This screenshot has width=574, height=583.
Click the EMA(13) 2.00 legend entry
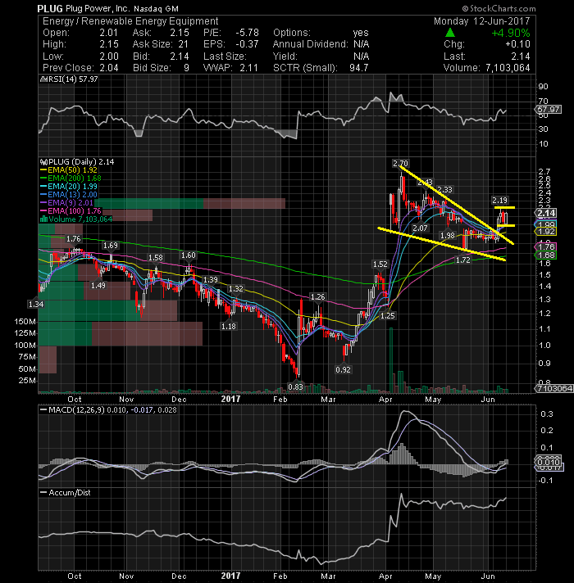69,194
